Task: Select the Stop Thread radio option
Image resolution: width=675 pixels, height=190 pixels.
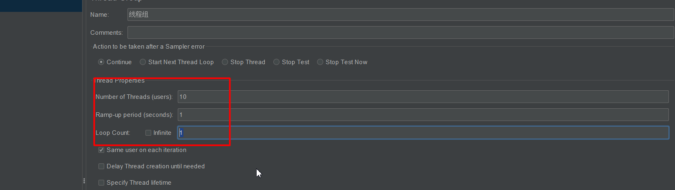Action: [225, 62]
